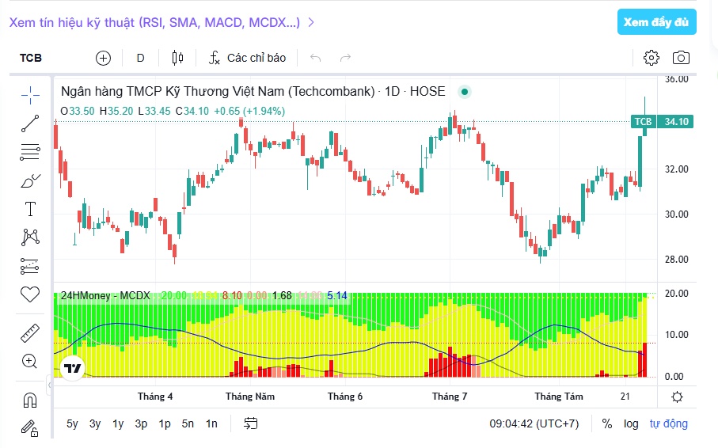Toggle tự động auto scale
718x448 pixels.
[x=669, y=423]
